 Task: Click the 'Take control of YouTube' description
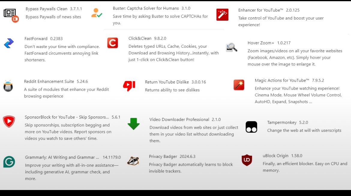pyautogui.click(x=281, y=22)
